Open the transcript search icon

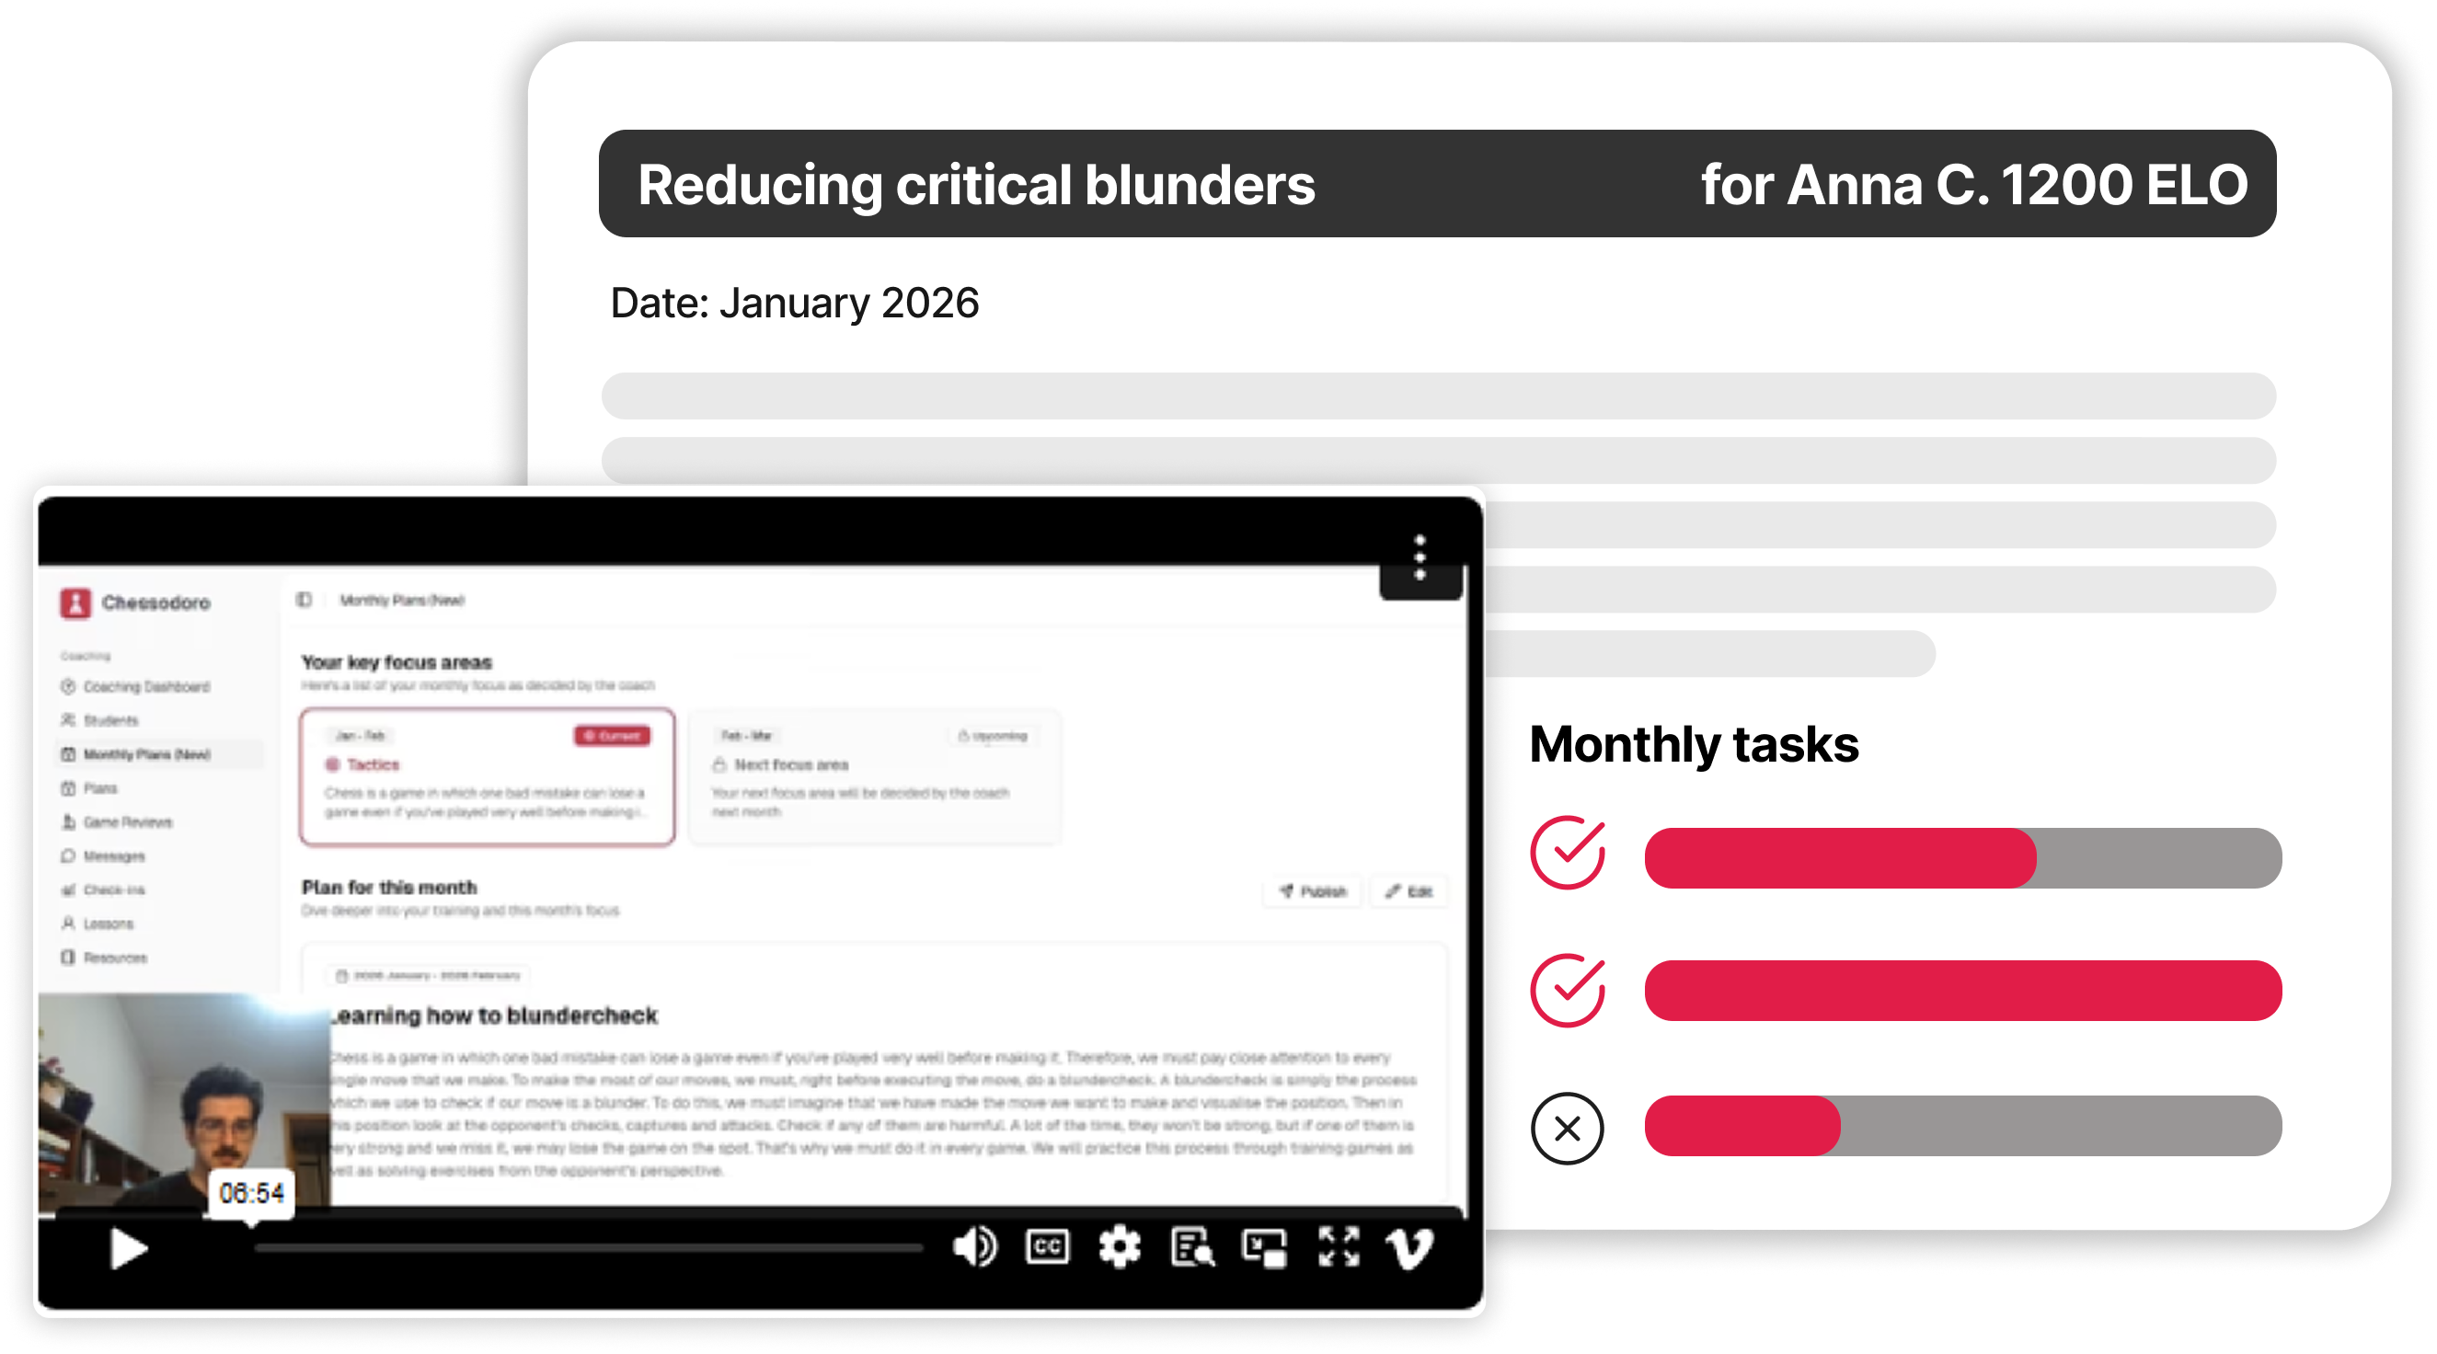pyautogui.click(x=1192, y=1247)
